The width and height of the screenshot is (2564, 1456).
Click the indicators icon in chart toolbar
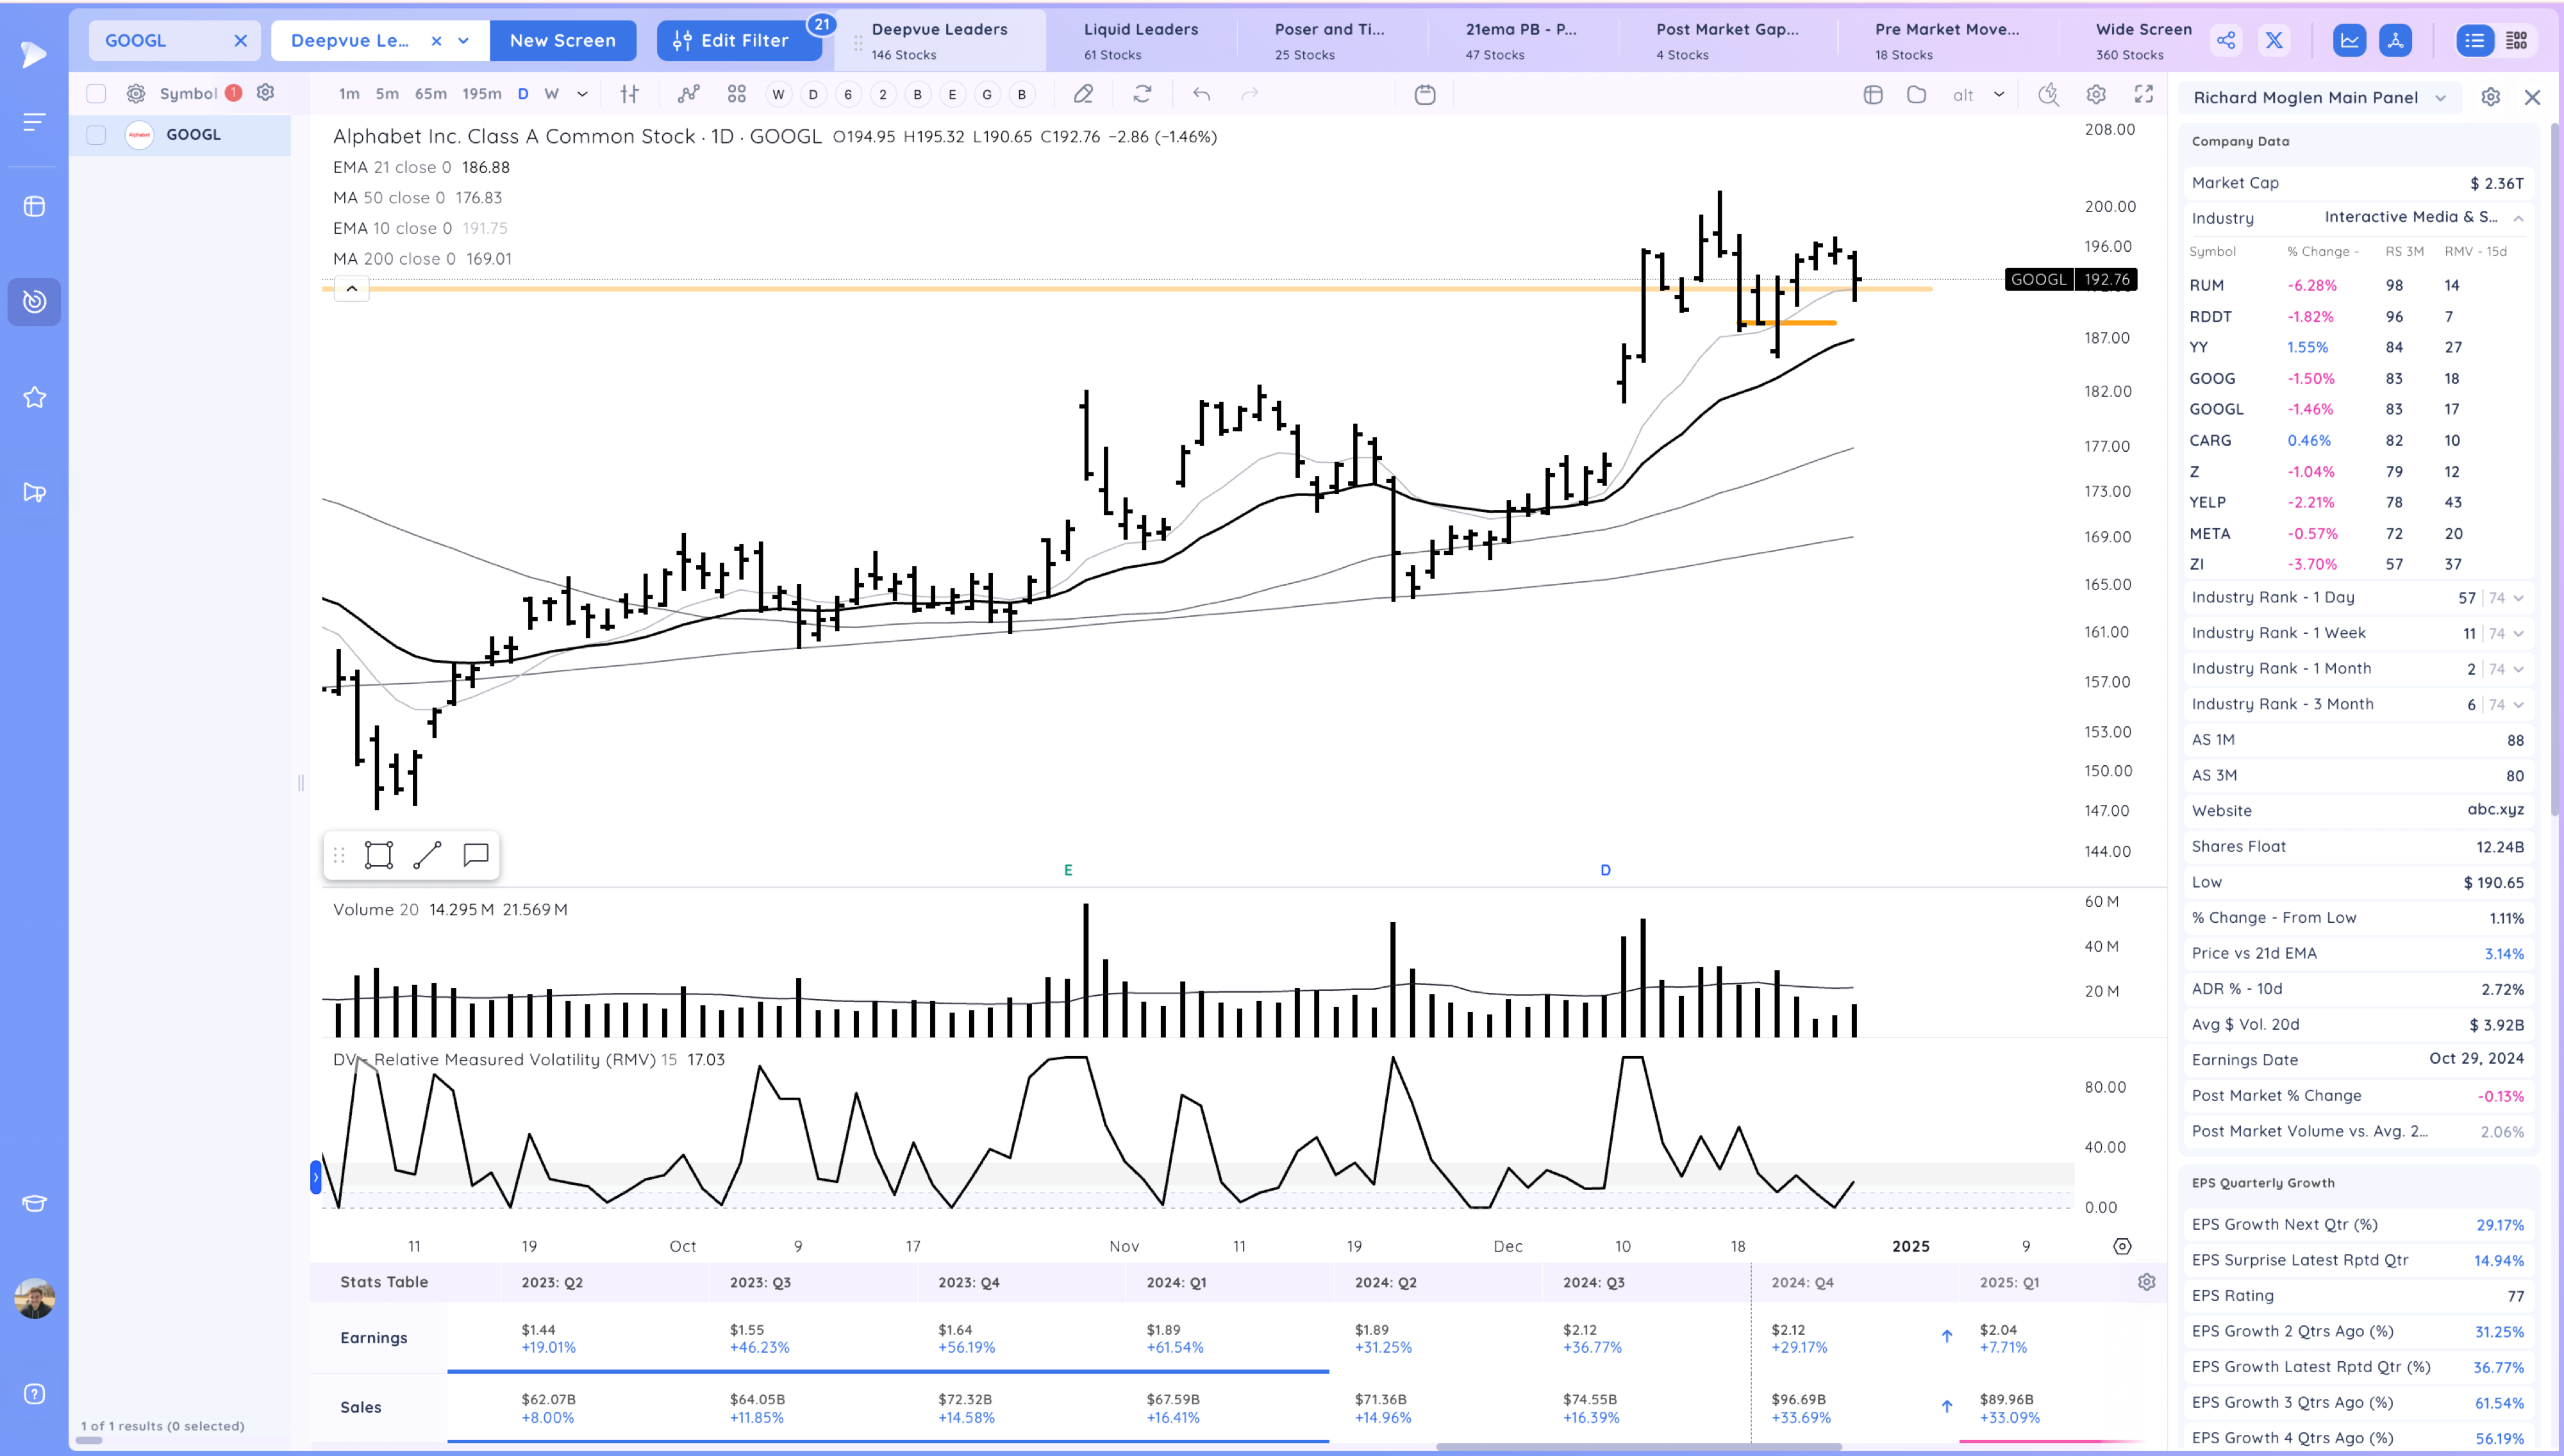point(688,94)
